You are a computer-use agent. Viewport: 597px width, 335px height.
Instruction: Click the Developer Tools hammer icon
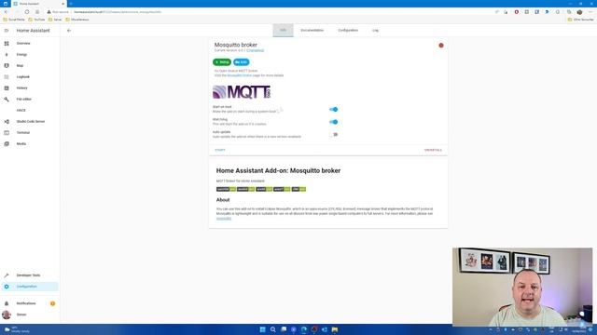click(x=7, y=275)
